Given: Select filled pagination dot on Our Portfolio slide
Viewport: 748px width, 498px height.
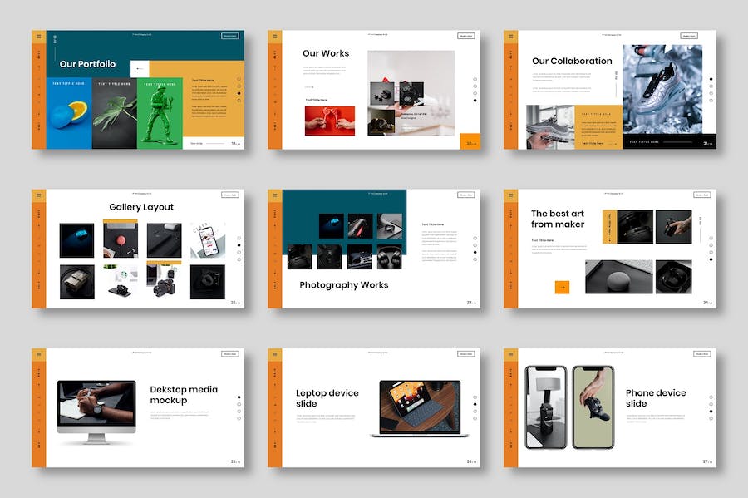Looking at the screenshot, I should point(239,93).
